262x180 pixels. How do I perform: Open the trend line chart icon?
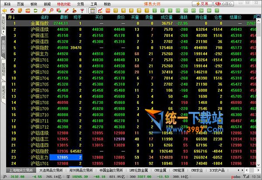100,10
